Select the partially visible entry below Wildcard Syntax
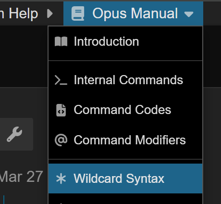This screenshot has height=204, width=221. [125, 199]
